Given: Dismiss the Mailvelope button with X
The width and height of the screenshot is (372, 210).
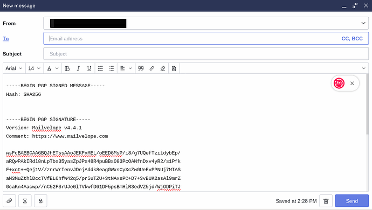Looking at the screenshot, I should tap(352, 83).
